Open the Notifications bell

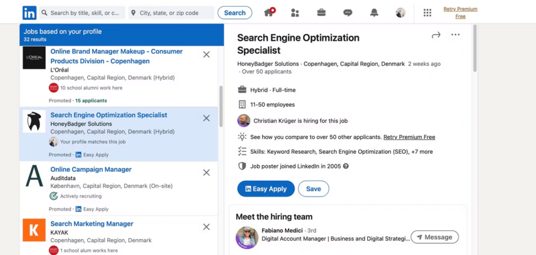tap(374, 13)
